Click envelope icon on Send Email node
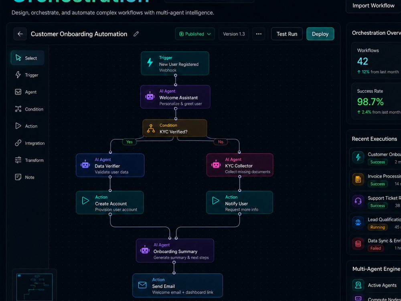The height and width of the screenshot is (301, 401). (x=142, y=285)
